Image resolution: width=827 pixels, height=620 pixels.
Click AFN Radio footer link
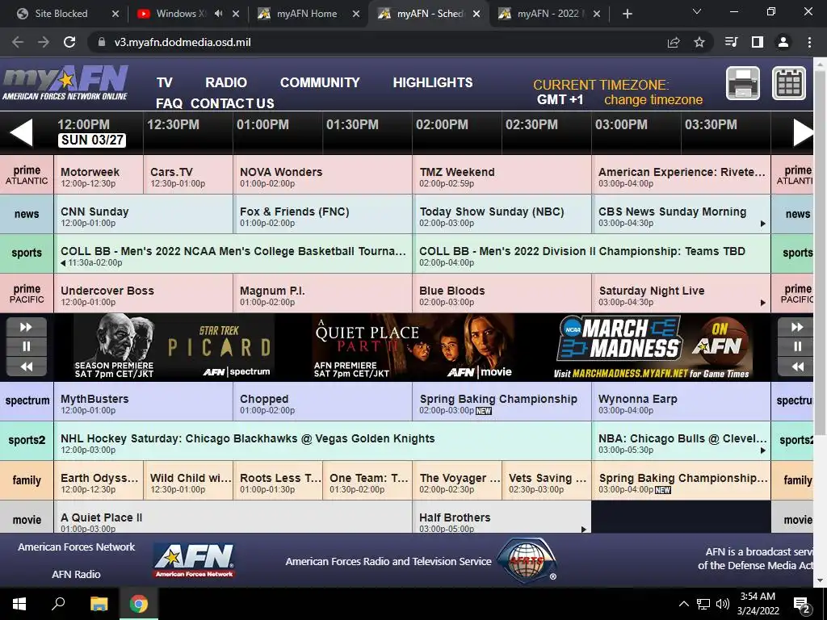(x=76, y=574)
